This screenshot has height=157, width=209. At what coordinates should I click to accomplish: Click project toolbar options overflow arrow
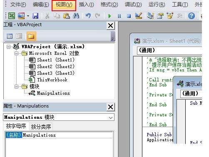tap(113, 39)
